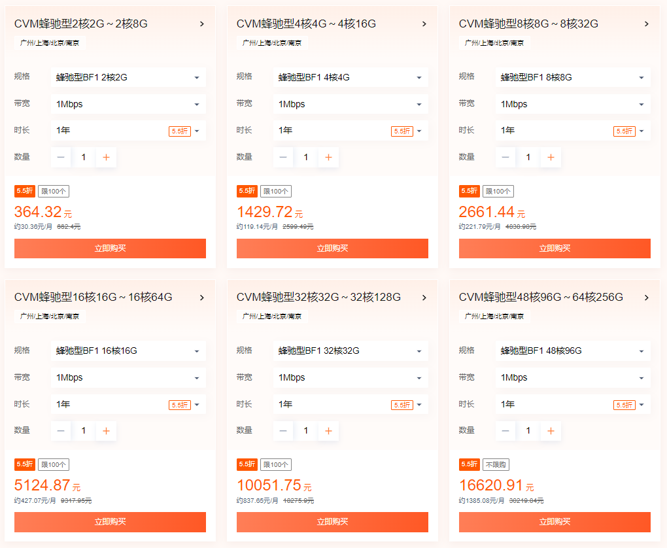Decrease quantity with minus in 32核32G card
The image size is (667, 548).
283,431
